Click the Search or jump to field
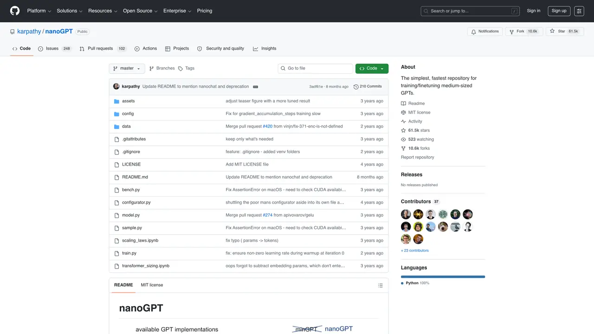Viewport: 594px width, 334px height. 470,11
